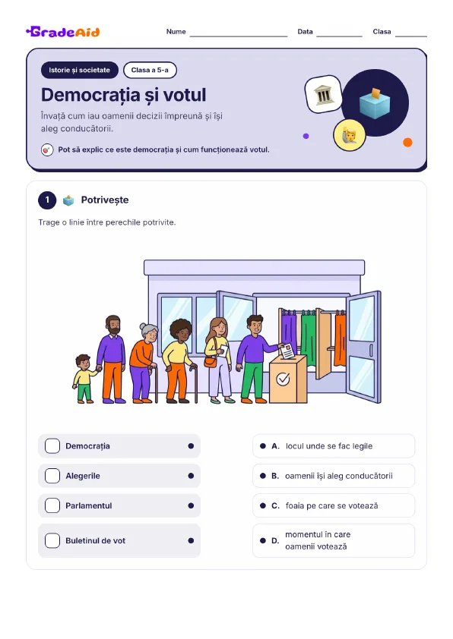The width and height of the screenshot is (453, 639).
Task: Select answer B oamenii își aleg conducătorii
Action: (334, 476)
